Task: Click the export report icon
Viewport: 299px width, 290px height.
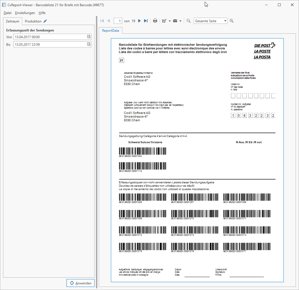Action: pos(164,21)
